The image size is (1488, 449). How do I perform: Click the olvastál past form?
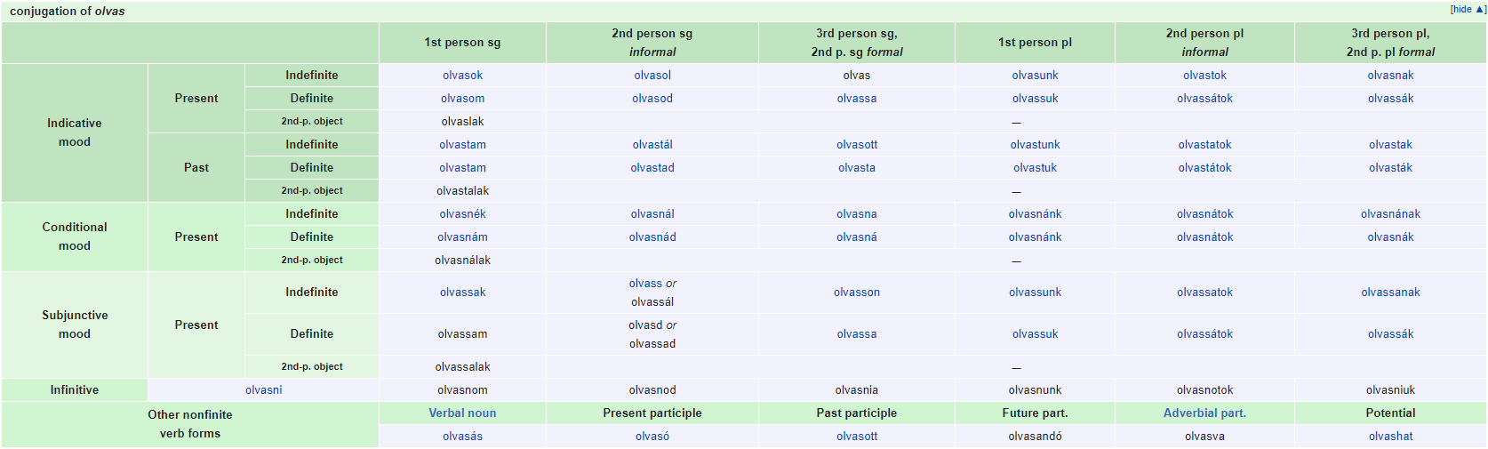[652, 145]
